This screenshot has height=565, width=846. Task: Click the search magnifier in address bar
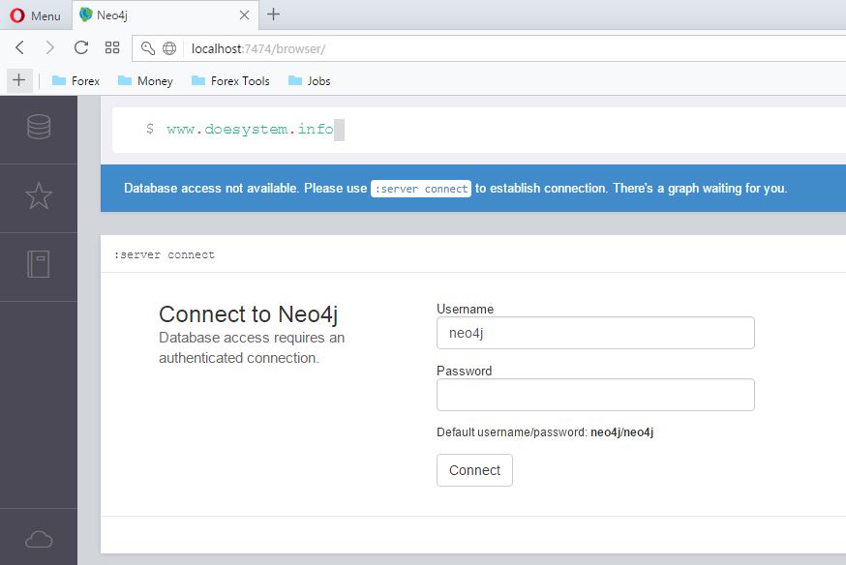(x=148, y=48)
